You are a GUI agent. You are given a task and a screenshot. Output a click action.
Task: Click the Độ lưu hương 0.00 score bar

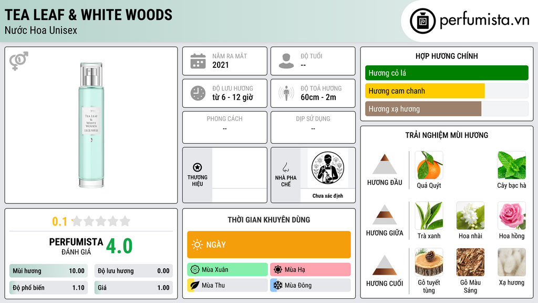point(133,271)
